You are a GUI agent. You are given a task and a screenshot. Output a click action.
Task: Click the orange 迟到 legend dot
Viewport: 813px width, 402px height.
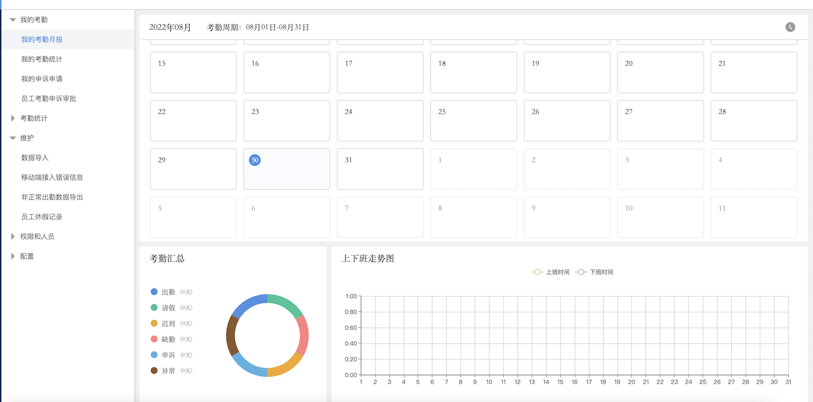(154, 323)
